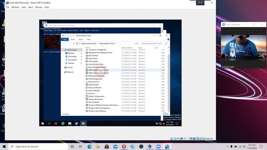Open File Explorer on guest taskbar
Image resolution: width=267 pixels, height=150 pixels.
click(70, 123)
